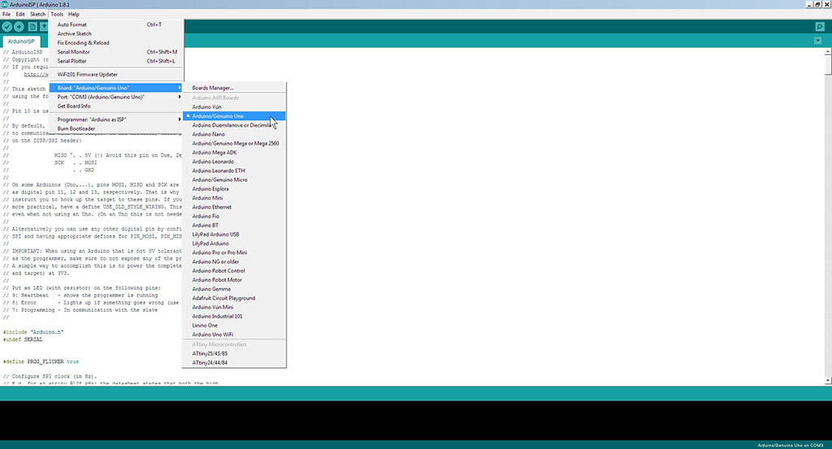This screenshot has height=449, width=832.
Task: Open the File menu
Action: 6,15
